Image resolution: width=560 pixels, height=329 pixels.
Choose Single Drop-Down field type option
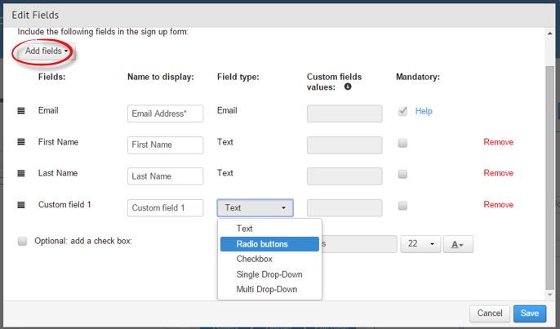(269, 274)
